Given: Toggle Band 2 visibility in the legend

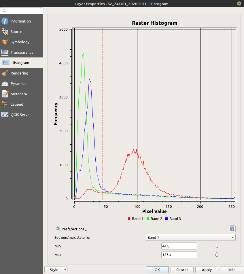Looking at the screenshot, I should coord(154,219).
